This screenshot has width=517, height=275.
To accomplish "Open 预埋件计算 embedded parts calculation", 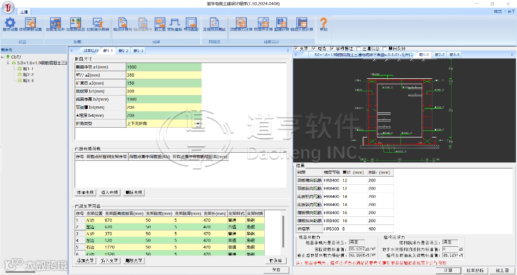I will click(263, 24).
